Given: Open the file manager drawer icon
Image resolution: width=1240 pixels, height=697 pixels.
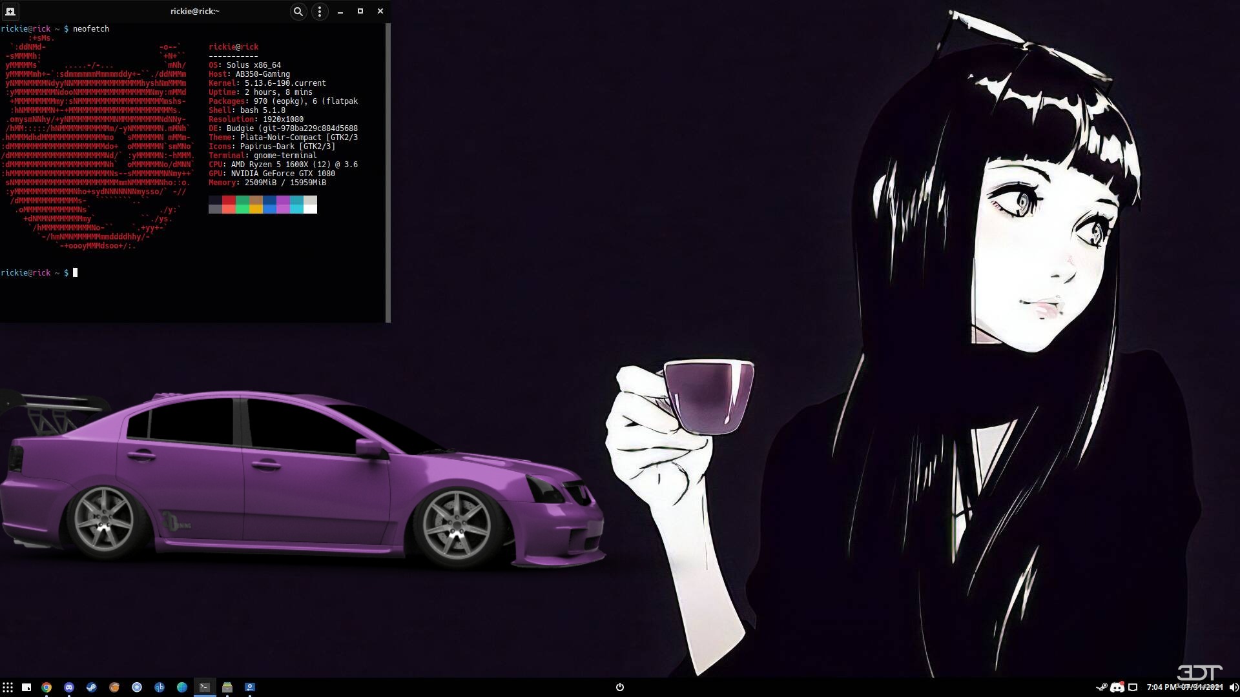Looking at the screenshot, I should (x=227, y=687).
